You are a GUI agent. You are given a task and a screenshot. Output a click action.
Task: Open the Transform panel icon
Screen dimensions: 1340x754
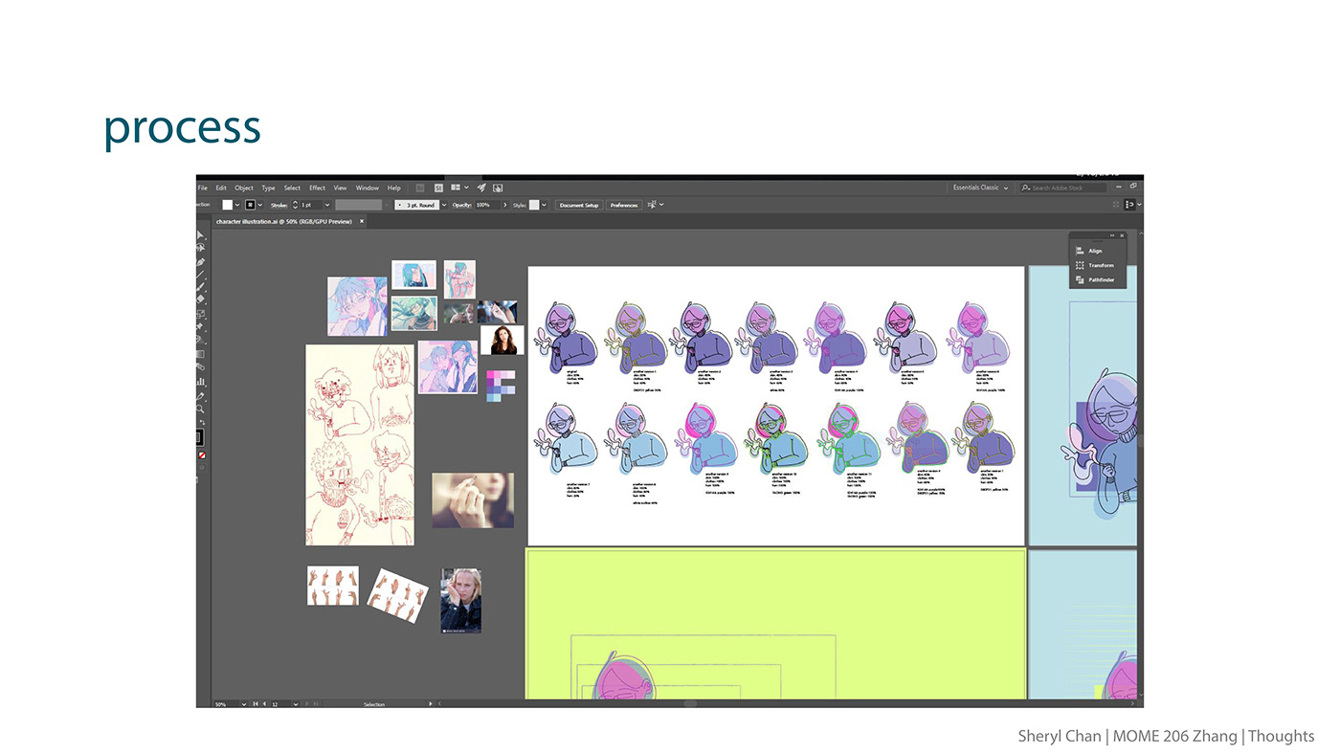[1081, 265]
